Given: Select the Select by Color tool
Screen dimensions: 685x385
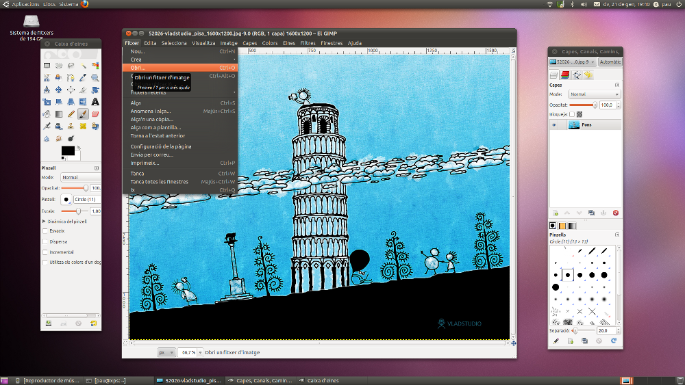Looking at the screenshot, I should click(x=95, y=66).
